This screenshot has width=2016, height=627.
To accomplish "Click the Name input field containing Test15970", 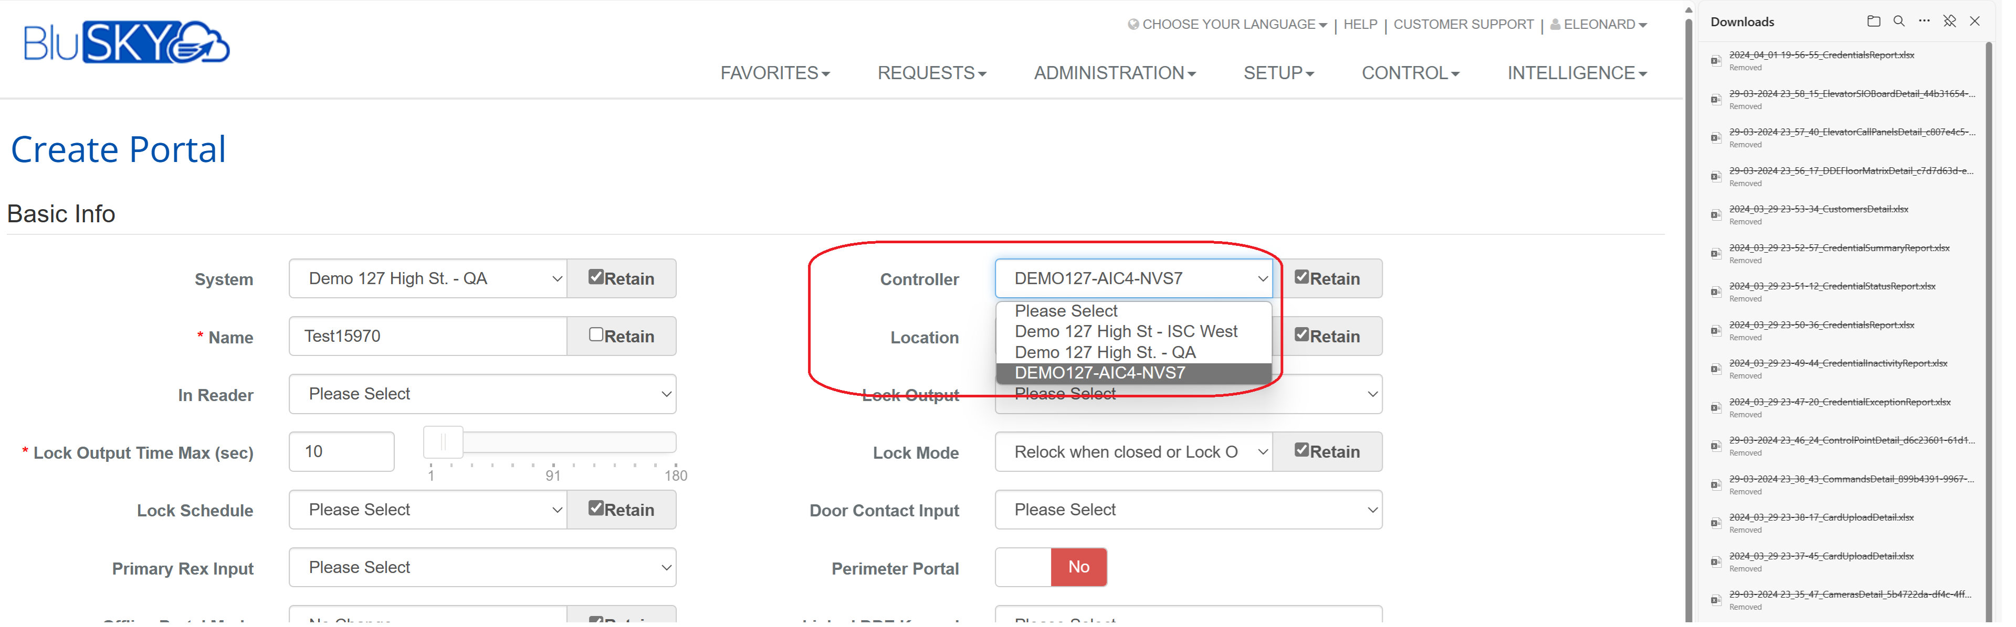I will coord(427,336).
